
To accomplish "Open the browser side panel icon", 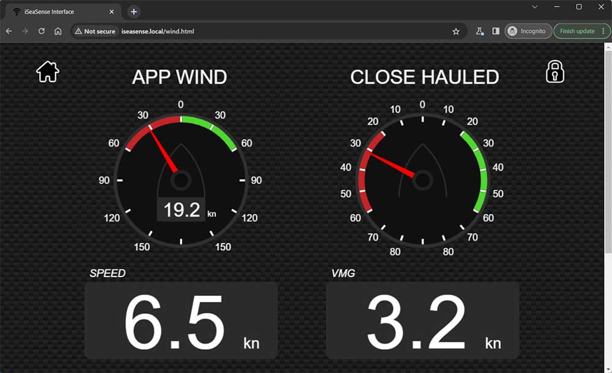I will [x=496, y=31].
